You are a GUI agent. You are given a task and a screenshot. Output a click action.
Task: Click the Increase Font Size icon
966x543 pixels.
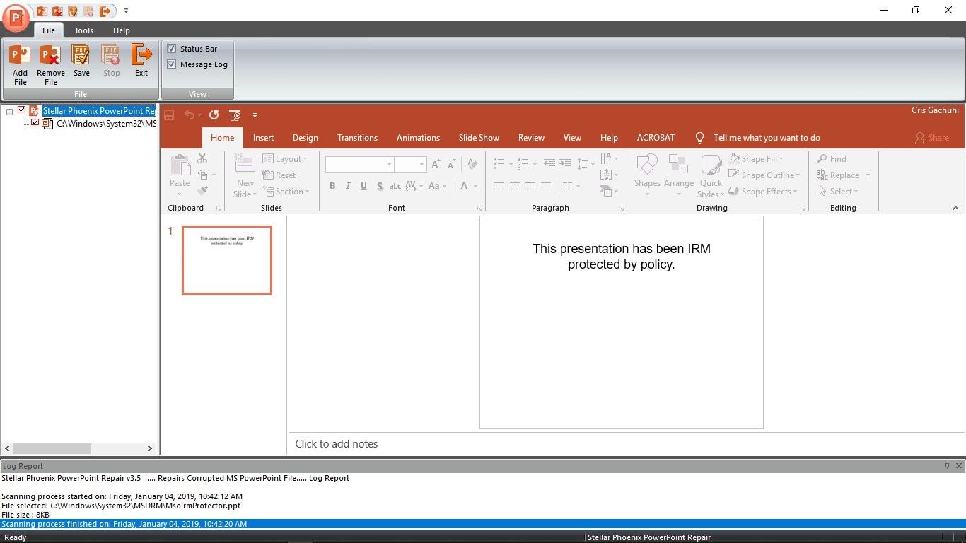(x=436, y=164)
